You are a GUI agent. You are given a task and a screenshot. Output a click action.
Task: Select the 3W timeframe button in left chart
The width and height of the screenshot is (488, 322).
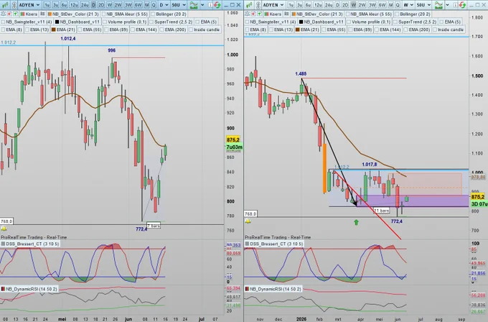coord(128,5)
